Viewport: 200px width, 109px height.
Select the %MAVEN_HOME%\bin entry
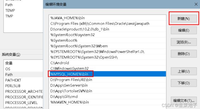point(70,102)
